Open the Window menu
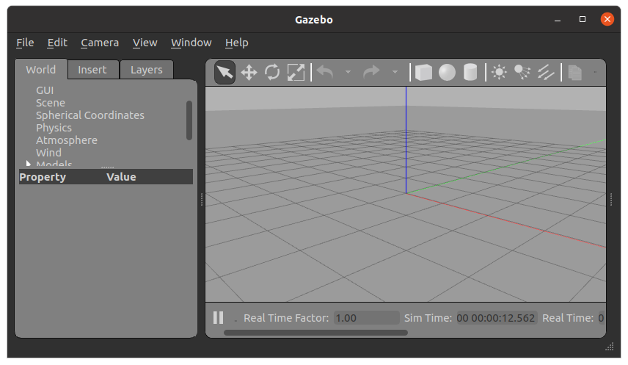Image resolution: width=628 pixels, height=365 pixels. click(x=191, y=43)
